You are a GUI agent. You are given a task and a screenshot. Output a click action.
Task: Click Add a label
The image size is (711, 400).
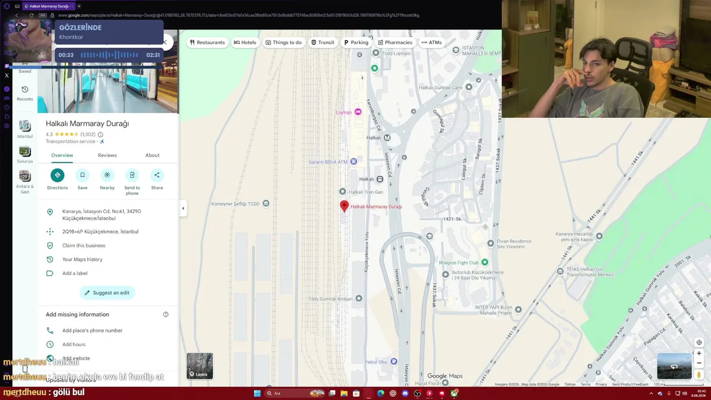click(107, 273)
